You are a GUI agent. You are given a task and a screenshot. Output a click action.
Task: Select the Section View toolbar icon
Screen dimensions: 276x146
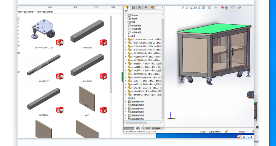(x=195, y=8)
